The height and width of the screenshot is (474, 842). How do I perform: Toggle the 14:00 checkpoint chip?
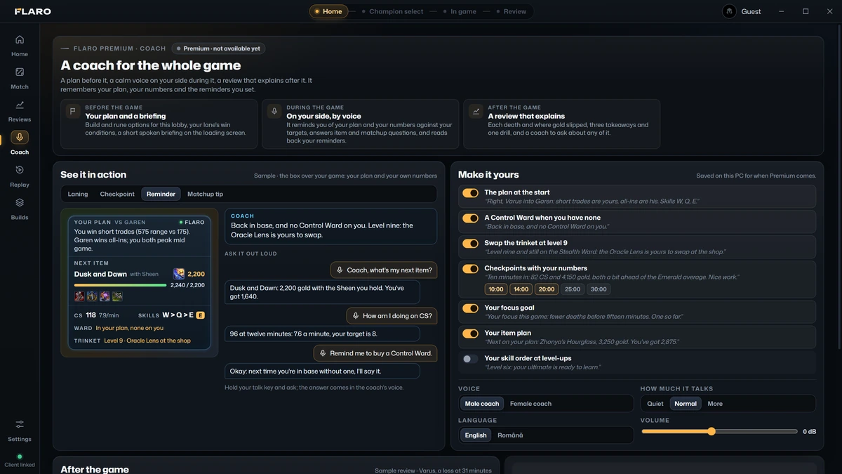tap(521, 289)
